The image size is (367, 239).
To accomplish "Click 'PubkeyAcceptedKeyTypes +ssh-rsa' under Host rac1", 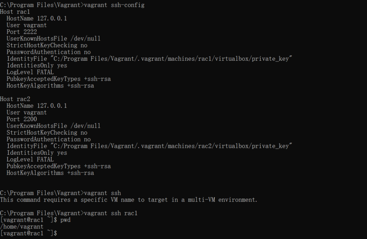I will [58, 79].
